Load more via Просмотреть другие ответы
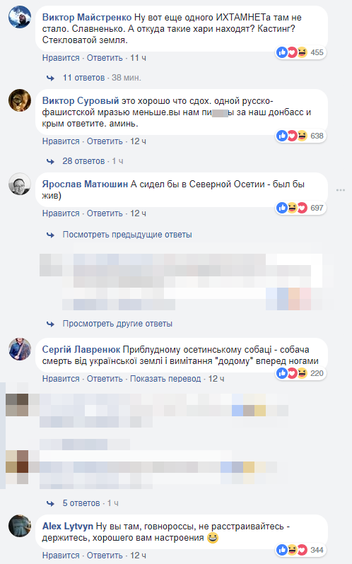This screenshot has width=352, height=564. tap(117, 324)
